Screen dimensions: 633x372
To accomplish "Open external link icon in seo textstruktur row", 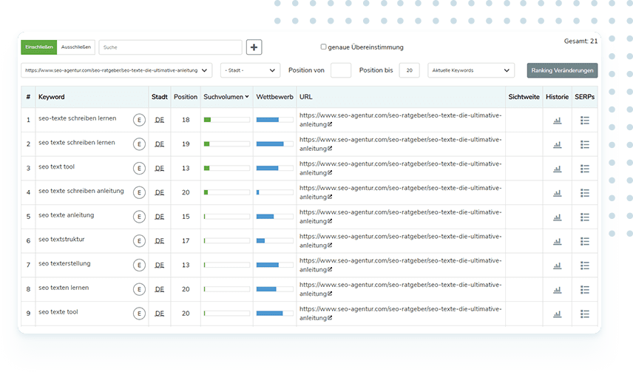I will tap(330, 246).
